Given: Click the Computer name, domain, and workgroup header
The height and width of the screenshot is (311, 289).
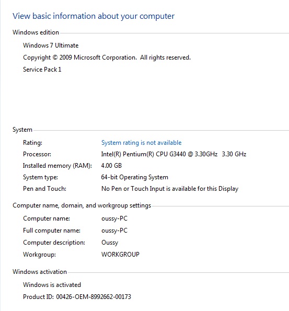Looking at the screenshot, I should coord(82,205).
